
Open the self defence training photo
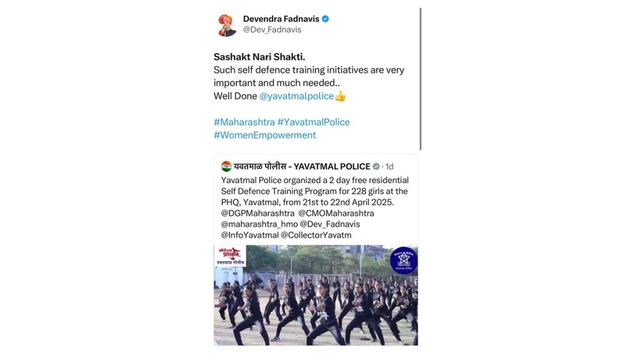(316, 295)
